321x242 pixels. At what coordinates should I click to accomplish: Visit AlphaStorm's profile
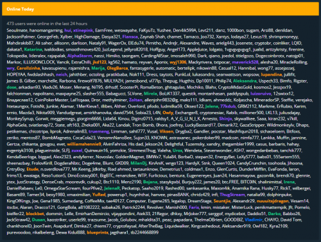(x=80, y=56)
